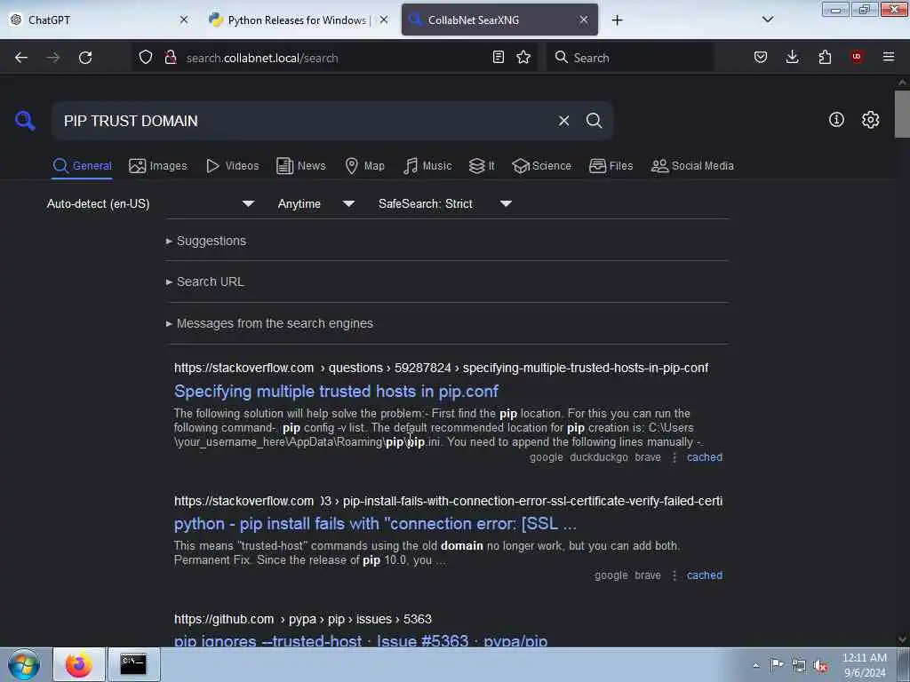The height and width of the screenshot is (682, 910).
Task: Go back with the browser back arrow
Action: [21, 58]
